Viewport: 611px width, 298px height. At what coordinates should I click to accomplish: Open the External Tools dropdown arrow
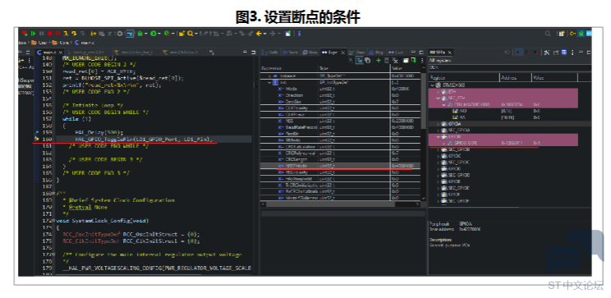[x=173, y=34]
